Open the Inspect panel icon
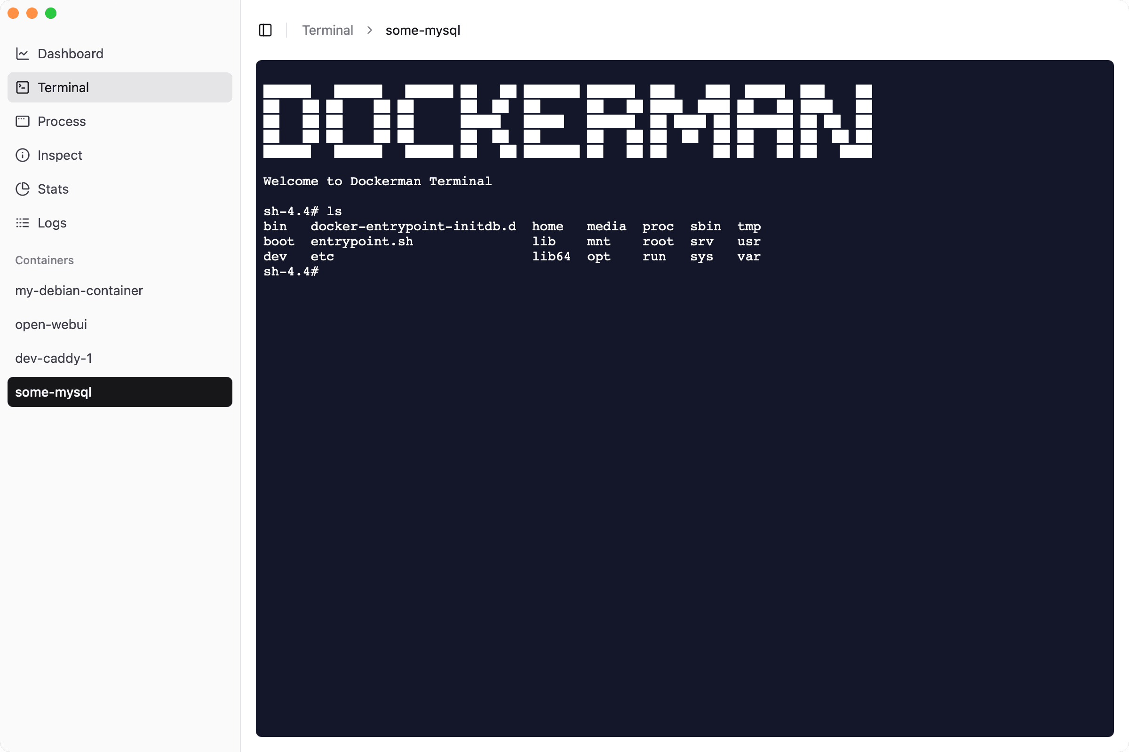Screen dimensions: 1129x752 (23, 155)
